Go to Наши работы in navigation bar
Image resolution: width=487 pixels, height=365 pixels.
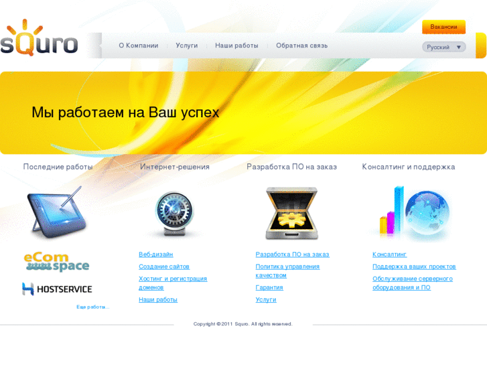point(236,46)
